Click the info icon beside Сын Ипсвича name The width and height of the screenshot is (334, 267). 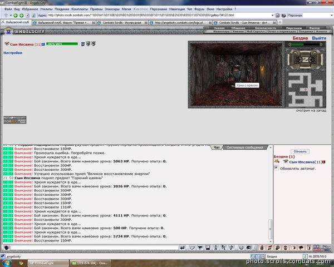43,44
